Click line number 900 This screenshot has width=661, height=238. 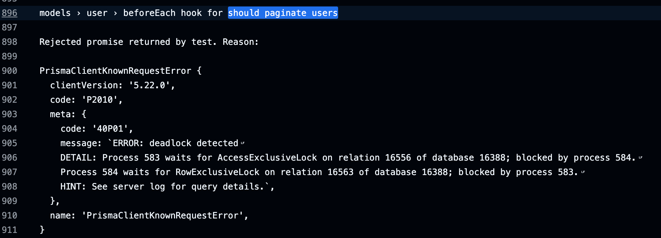click(x=9, y=71)
